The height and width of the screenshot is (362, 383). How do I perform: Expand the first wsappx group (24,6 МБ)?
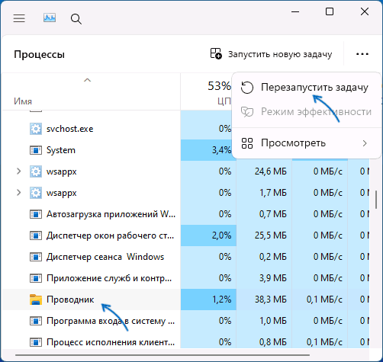[x=18, y=171]
